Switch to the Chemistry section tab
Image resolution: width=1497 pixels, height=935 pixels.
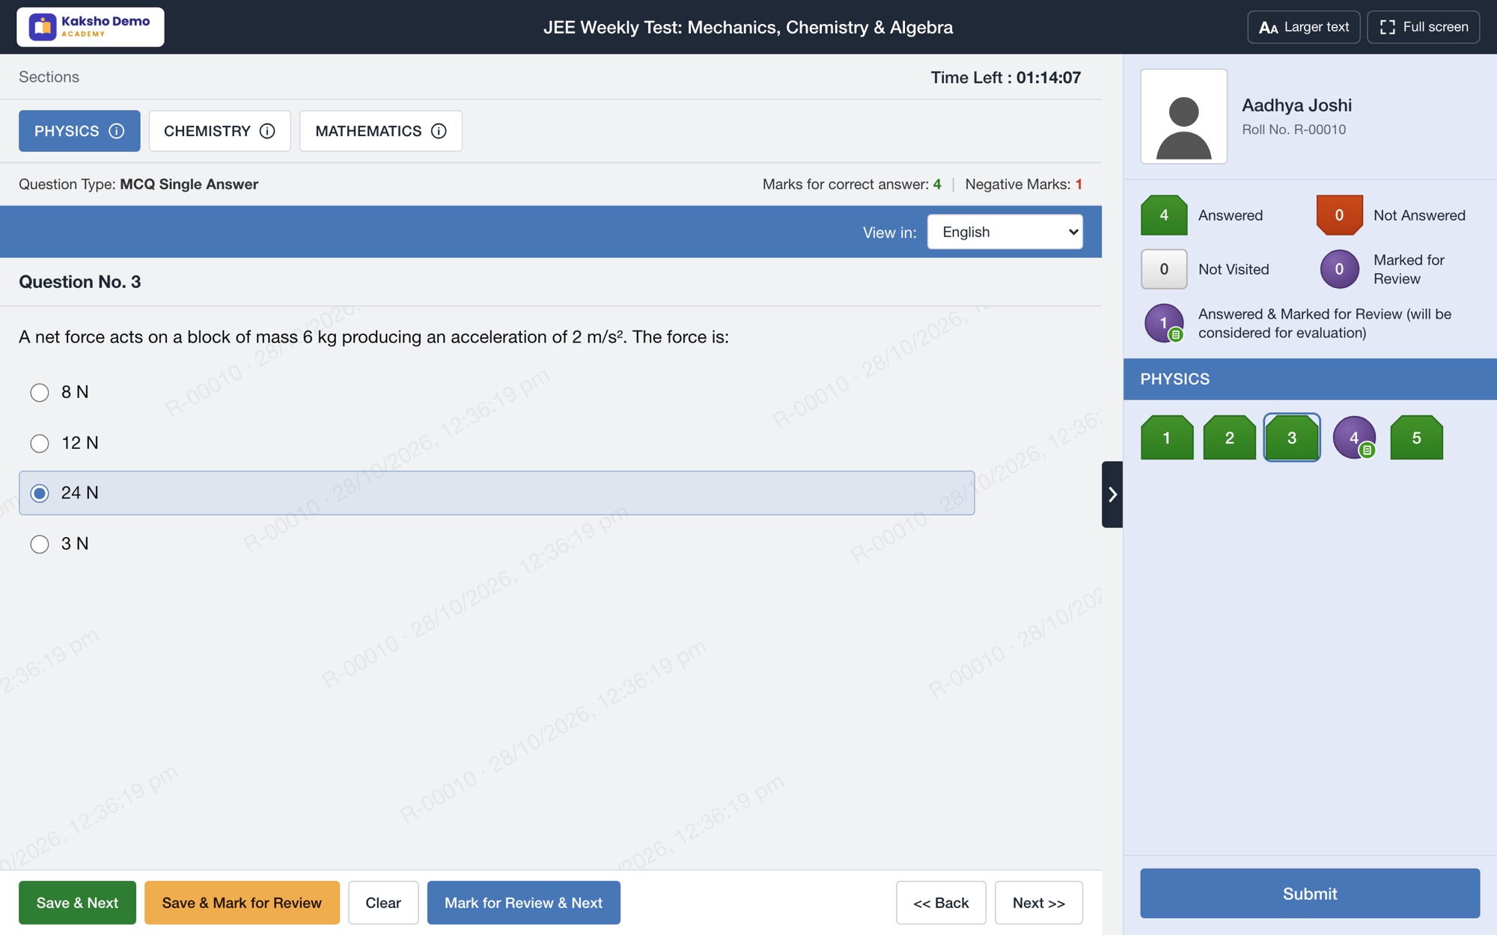click(x=219, y=131)
